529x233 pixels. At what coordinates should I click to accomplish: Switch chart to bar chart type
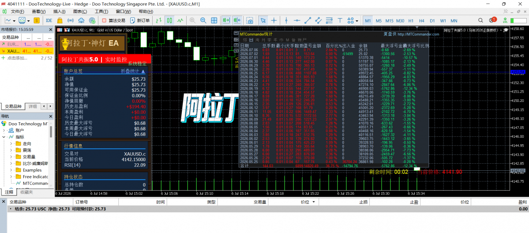[159, 20]
